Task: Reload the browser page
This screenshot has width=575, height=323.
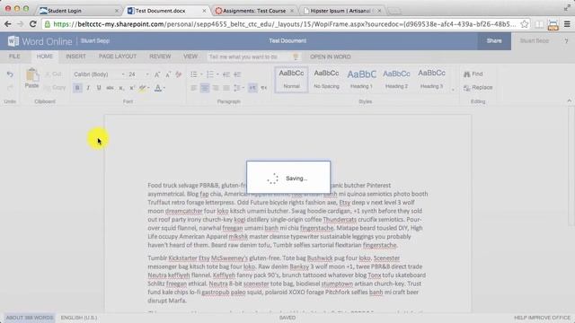Action: (x=32, y=24)
